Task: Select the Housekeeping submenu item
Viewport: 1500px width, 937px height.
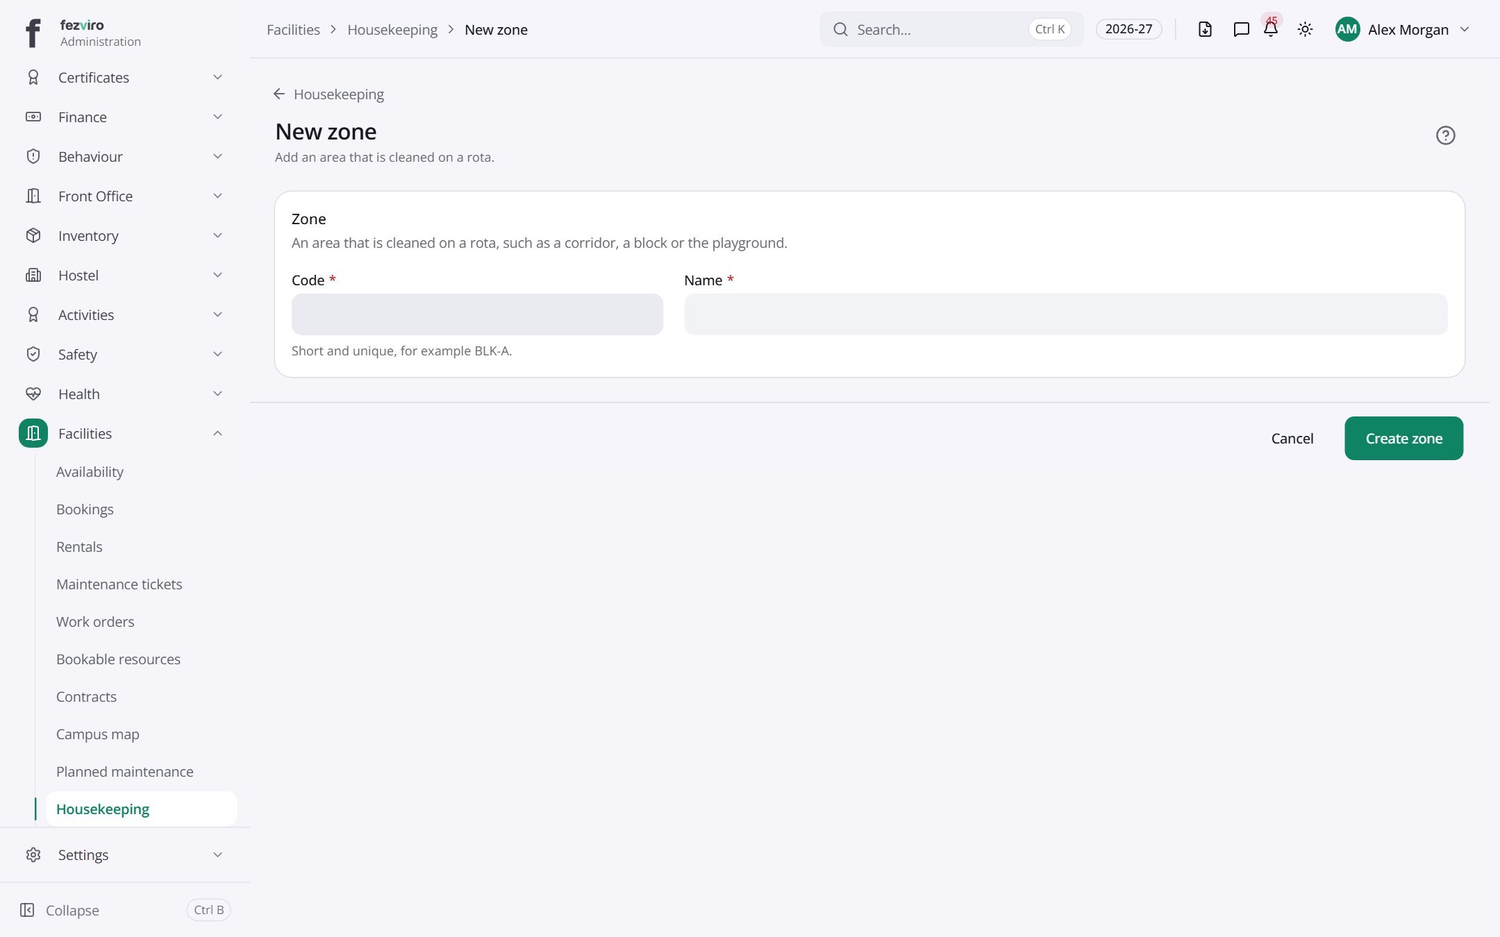Action: (x=141, y=809)
